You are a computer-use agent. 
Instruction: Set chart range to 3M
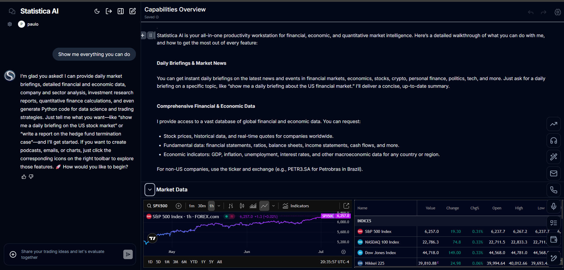pos(176,262)
